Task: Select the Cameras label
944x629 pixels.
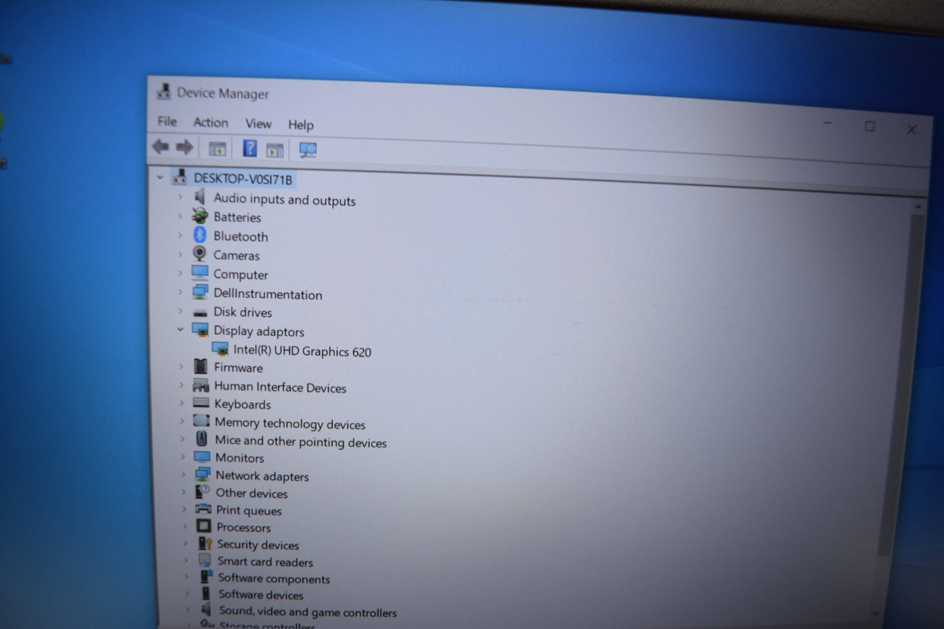Action: click(x=236, y=255)
